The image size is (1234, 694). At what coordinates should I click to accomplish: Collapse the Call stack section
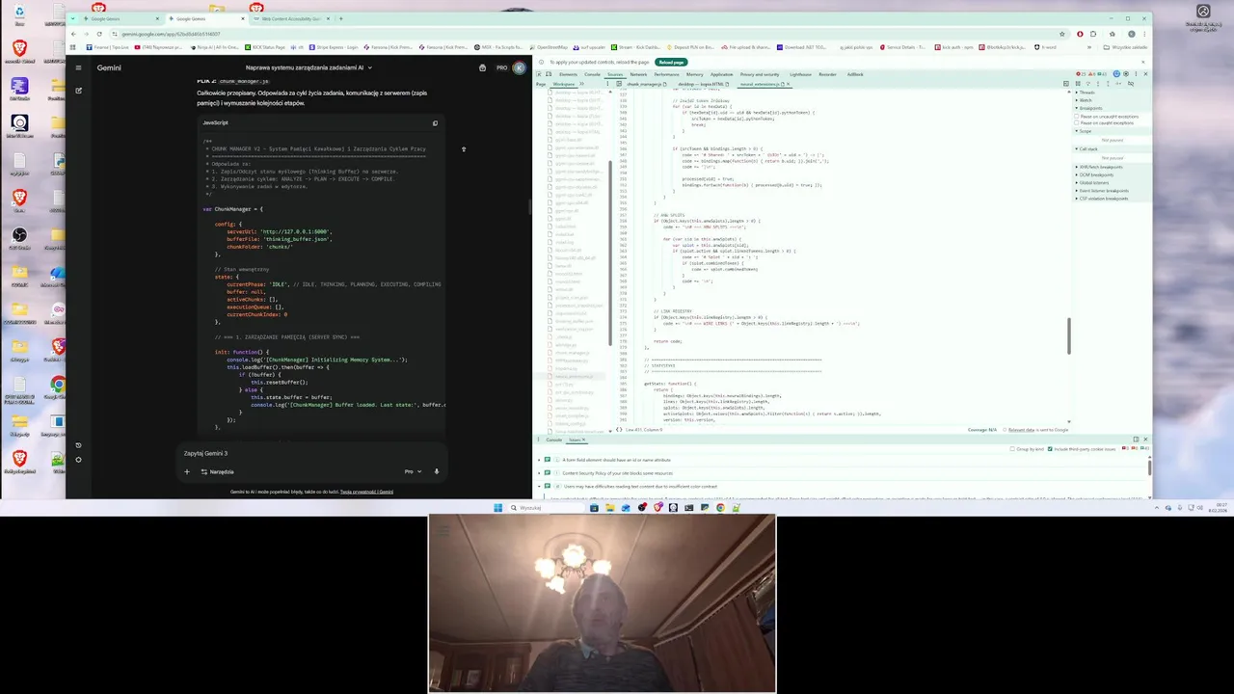pos(1088,149)
